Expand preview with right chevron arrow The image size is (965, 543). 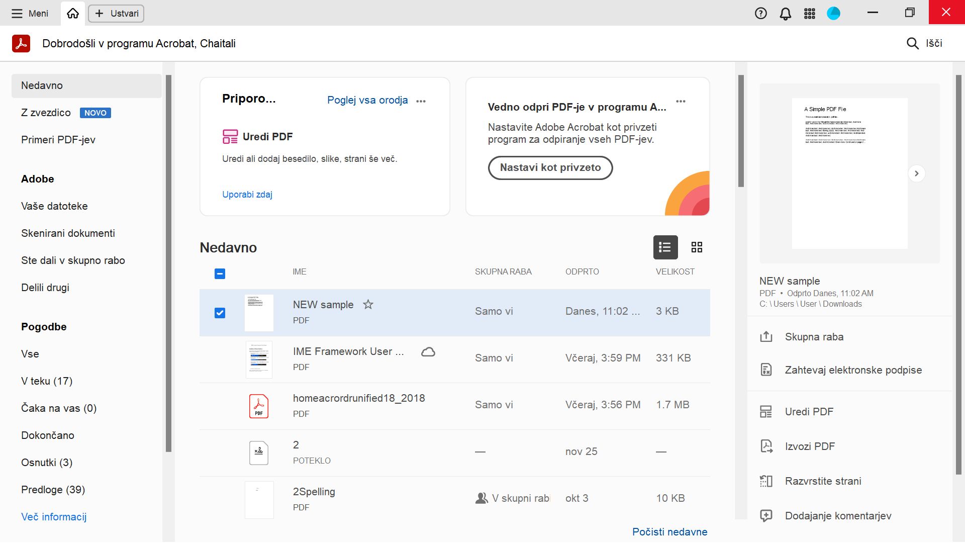pos(916,173)
